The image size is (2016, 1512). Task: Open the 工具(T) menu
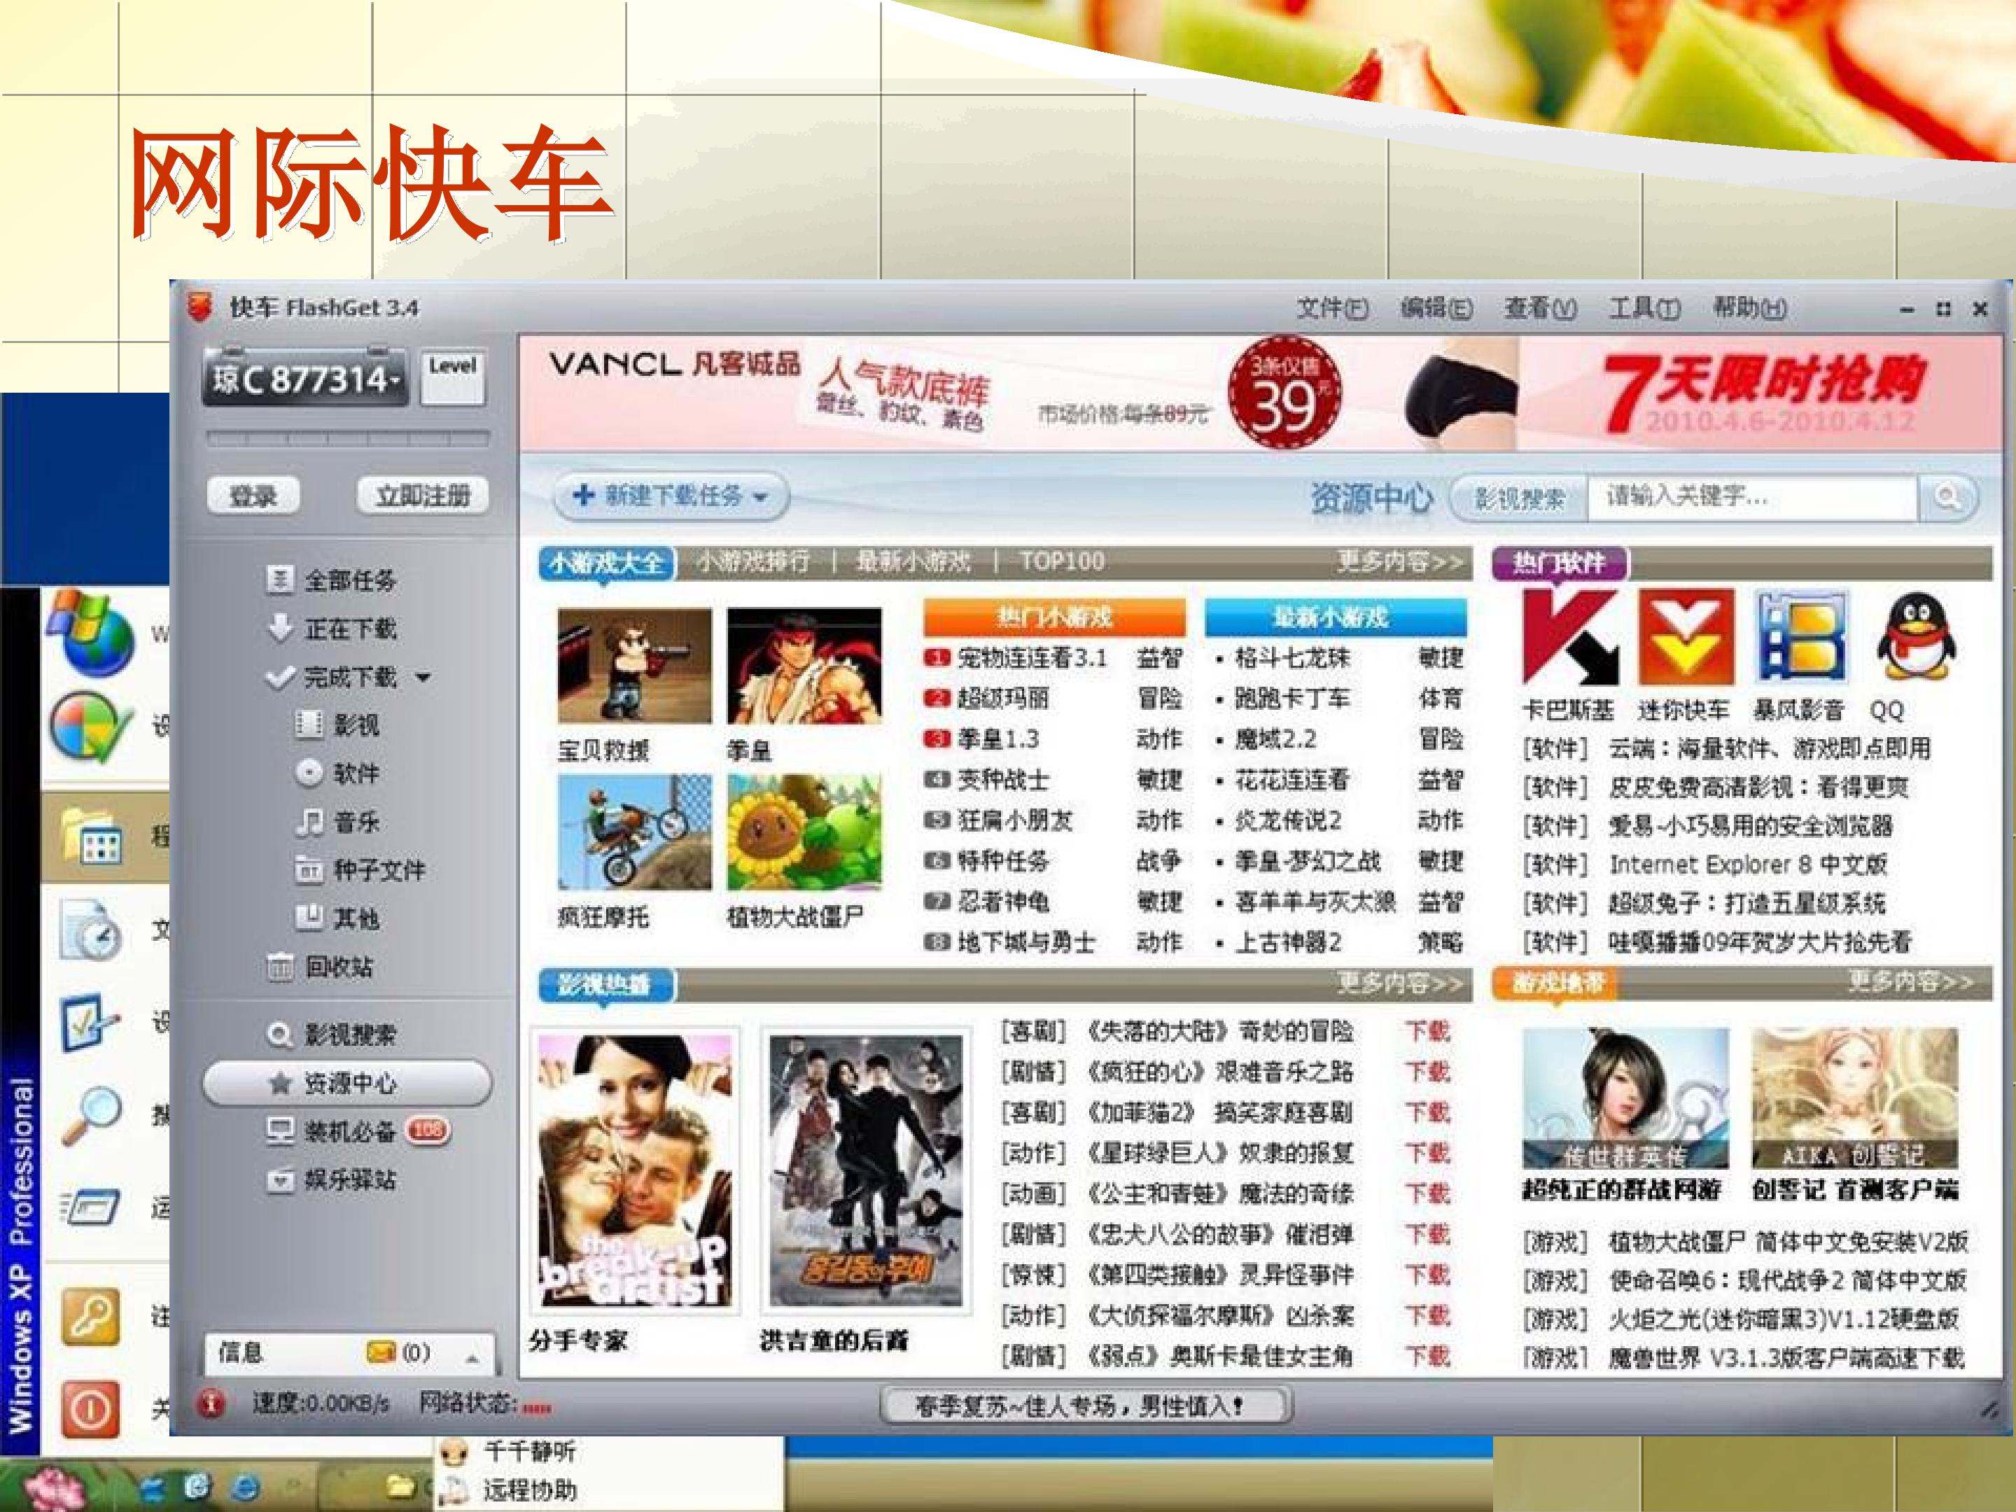coord(1644,308)
